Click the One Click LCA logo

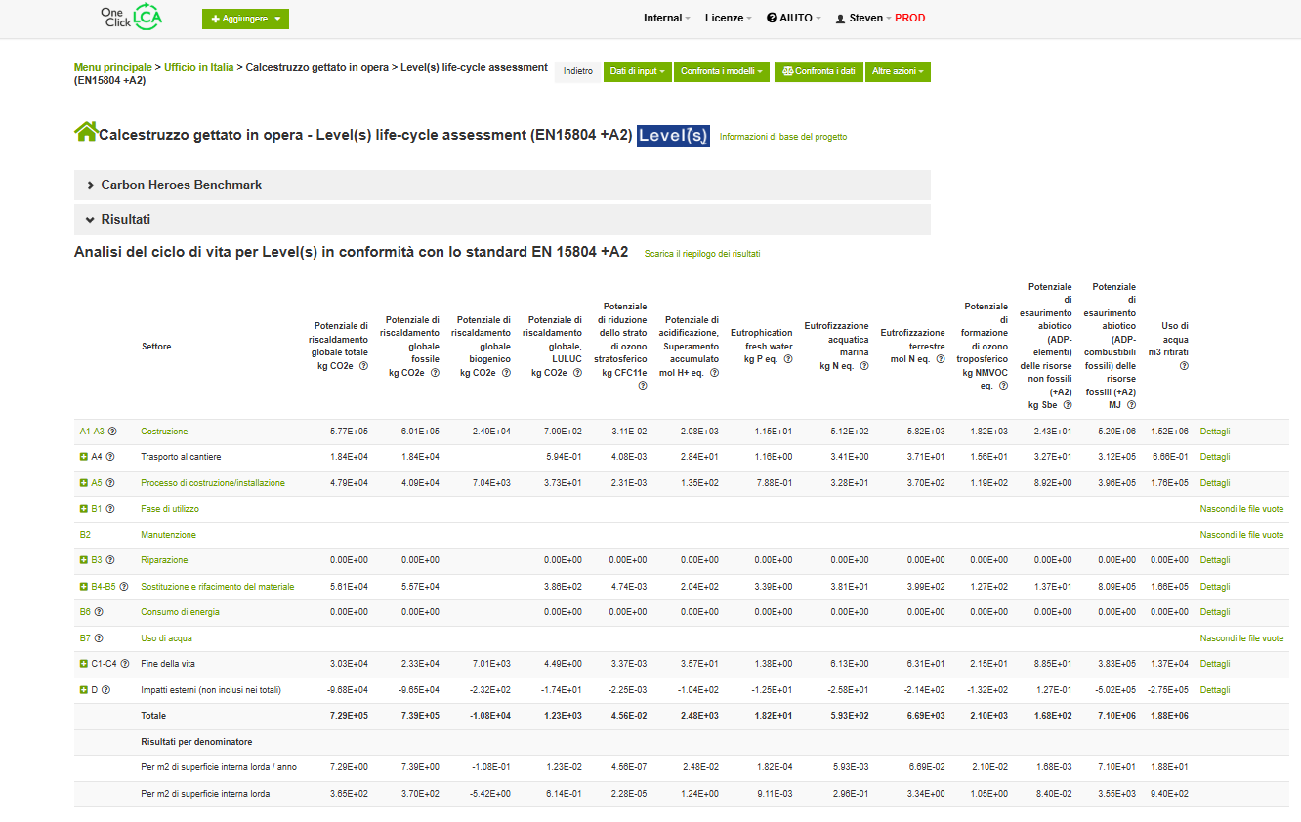132,17
